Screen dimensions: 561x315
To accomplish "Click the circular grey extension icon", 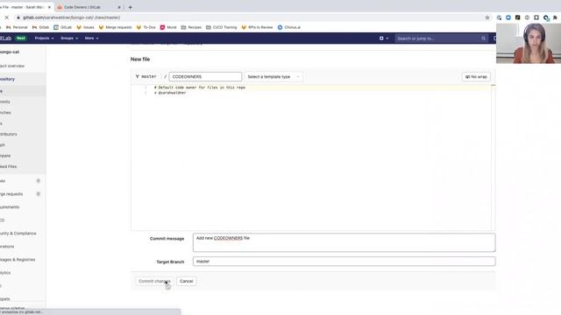I will (x=527, y=17).
